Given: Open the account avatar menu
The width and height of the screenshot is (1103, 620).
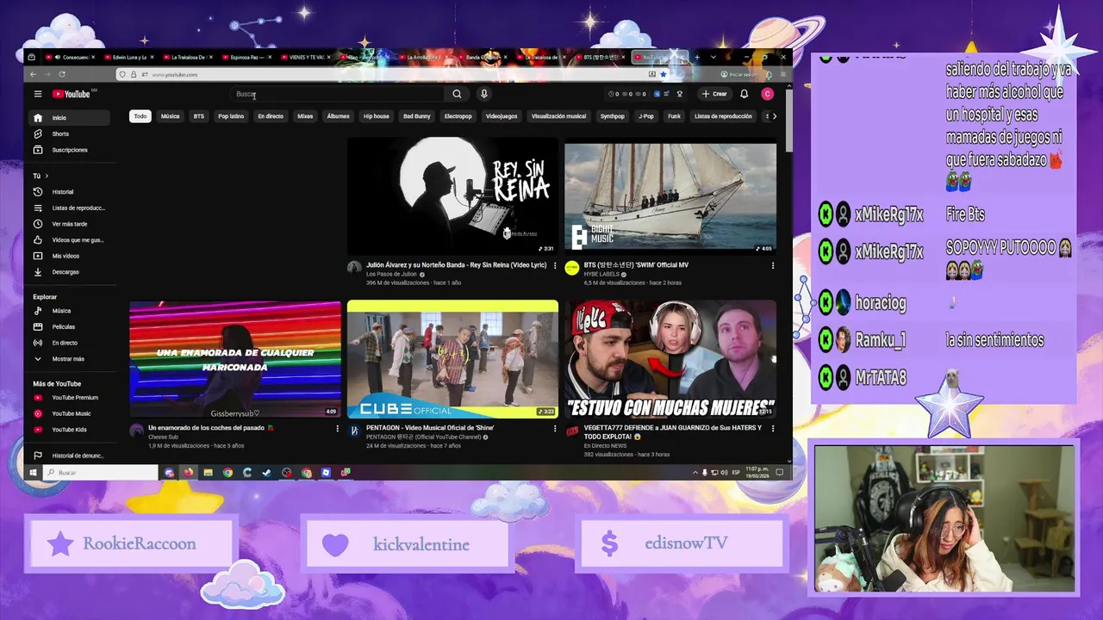Looking at the screenshot, I should click(767, 94).
